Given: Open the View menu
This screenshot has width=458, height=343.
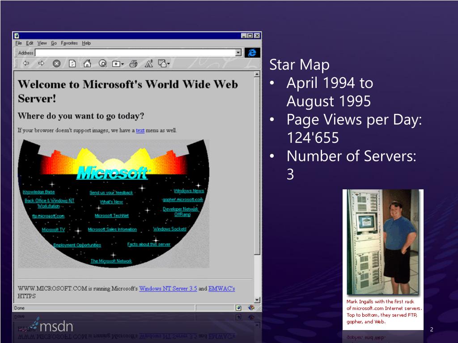Looking at the screenshot, I should coord(42,43).
